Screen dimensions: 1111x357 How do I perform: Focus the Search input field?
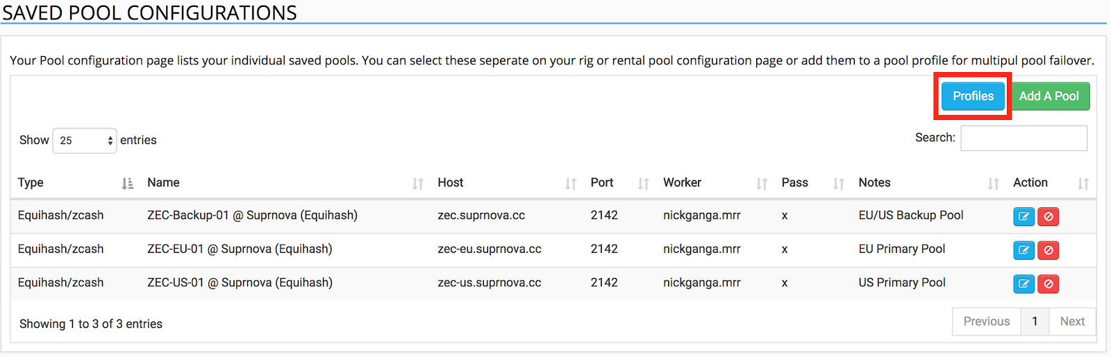1024,138
